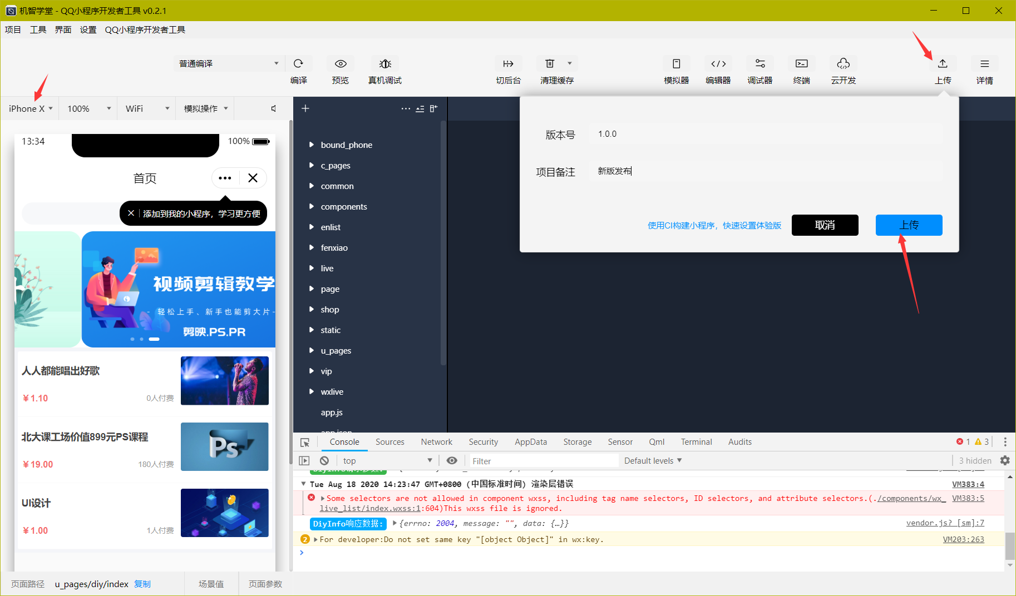Open the VM383:5 source link
The image size is (1016, 596).
click(x=968, y=498)
